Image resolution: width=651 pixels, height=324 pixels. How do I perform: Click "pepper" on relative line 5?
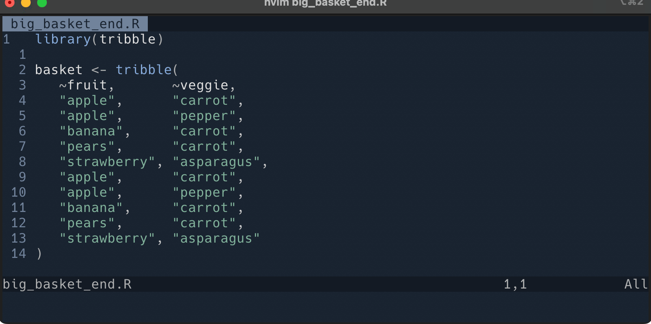click(204, 116)
